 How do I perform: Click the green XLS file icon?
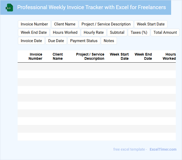(x=9, y=8)
